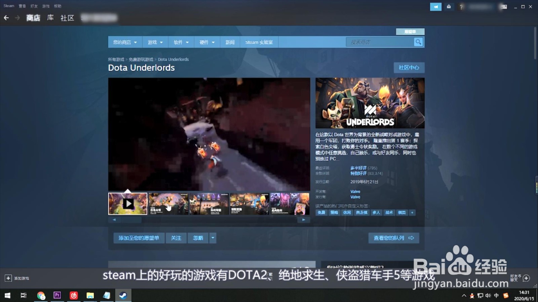Screen dimensions: 538x302
Task: Expand the 您的商店 dropdown menu
Action: pyautogui.click(x=124, y=42)
